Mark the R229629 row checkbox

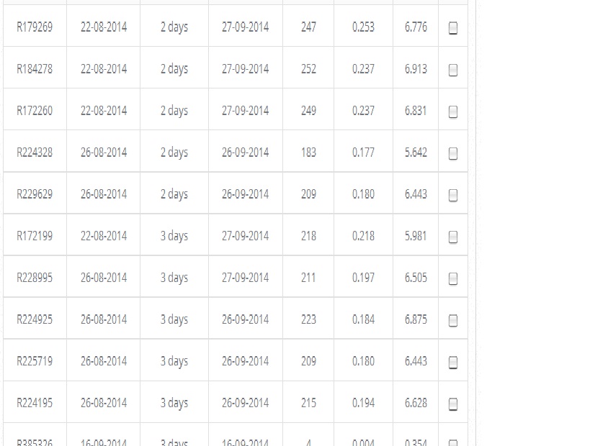point(453,195)
